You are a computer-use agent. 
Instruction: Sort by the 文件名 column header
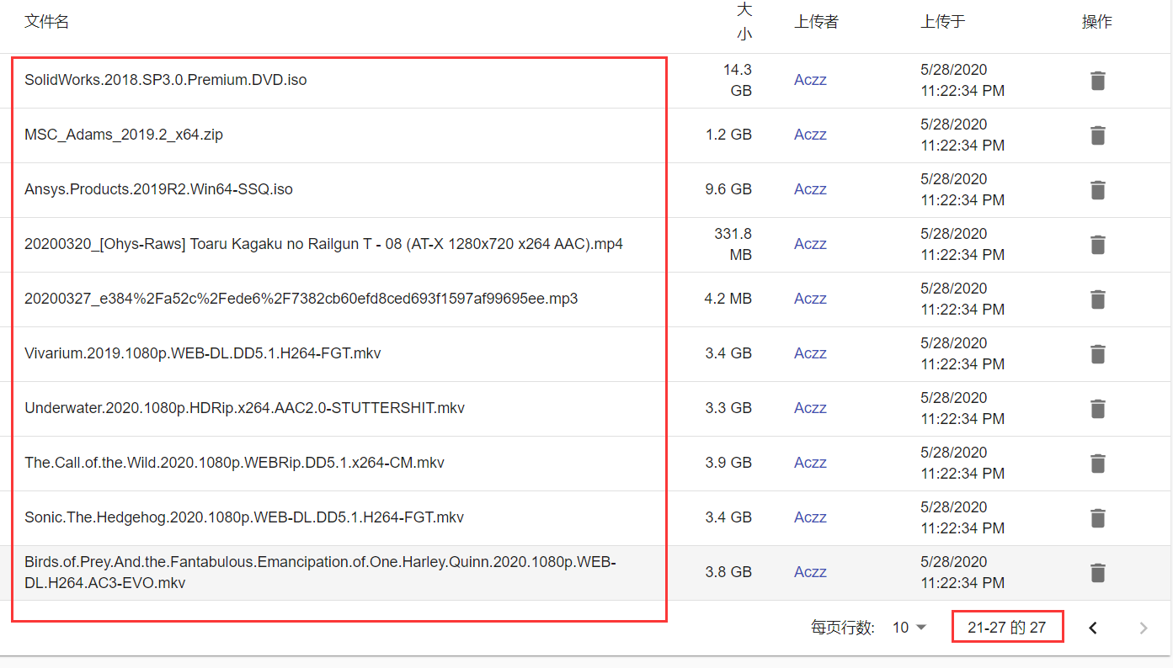[x=46, y=20]
